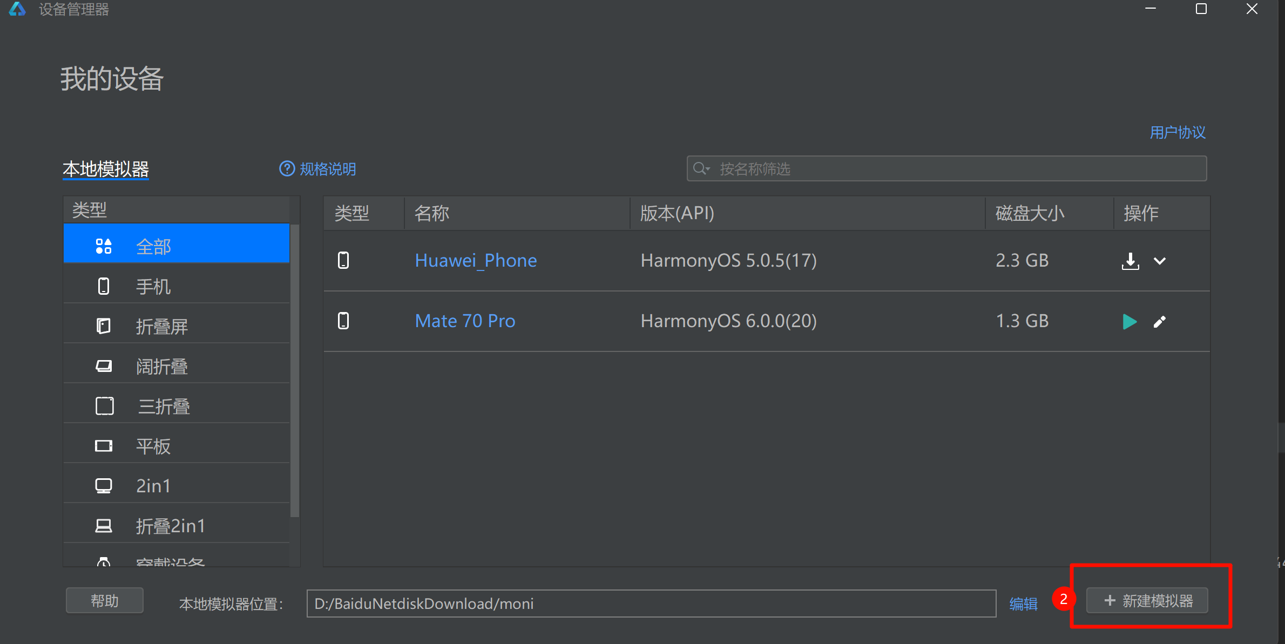Open the 本地模拟器 tab
1285x644 pixels.
coord(106,170)
